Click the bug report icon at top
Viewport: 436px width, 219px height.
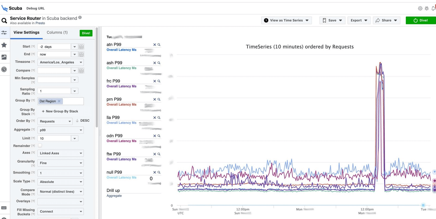(x=427, y=8)
